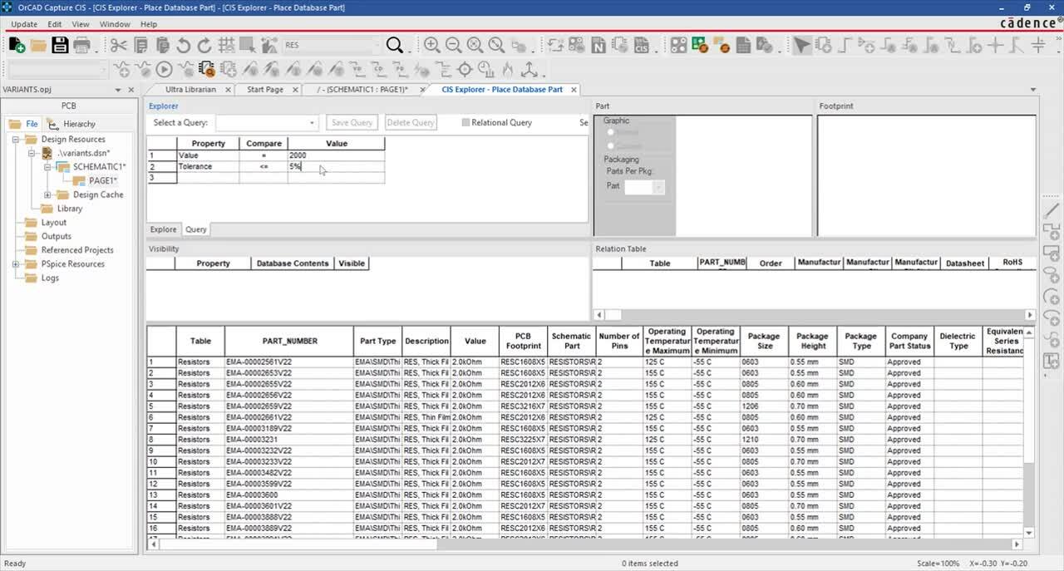Click the Redo arrow icon
Image resolution: width=1064 pixels, height=571 pixels.
point(204,45)
